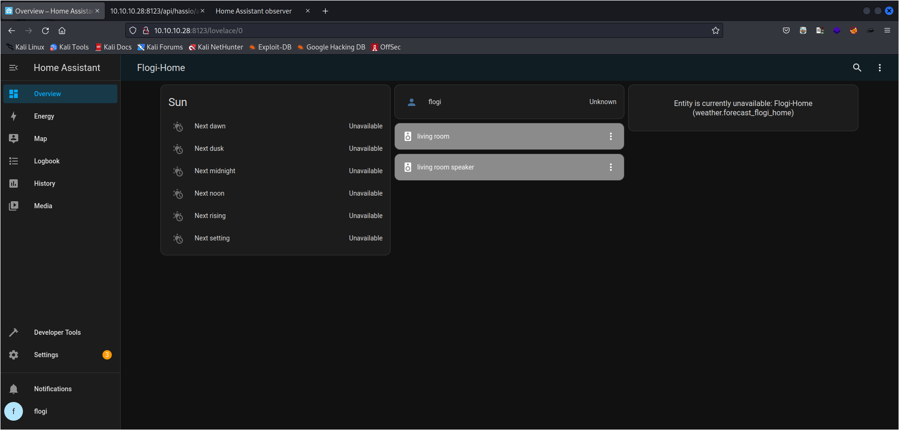The width and height of the screenshot is (899, 430).
Task: Open the Next midnight sensor entry
Action: pyautogui.click(x=275, y=171)
